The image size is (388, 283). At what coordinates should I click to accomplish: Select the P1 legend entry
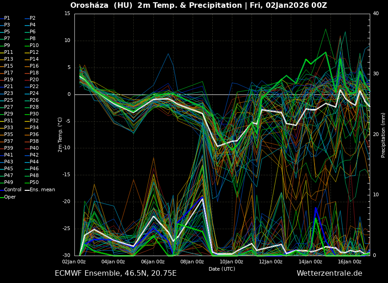tap(7, 18)
